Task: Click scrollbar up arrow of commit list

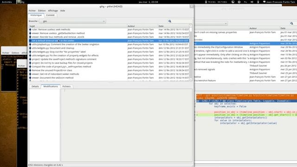Action: pyautogui.click(x=191, y=26)
